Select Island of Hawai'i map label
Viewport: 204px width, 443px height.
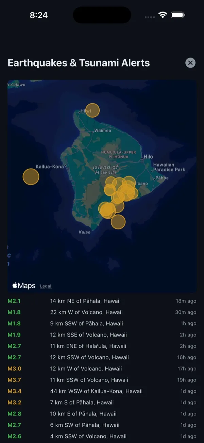click(x=106, y=170)
